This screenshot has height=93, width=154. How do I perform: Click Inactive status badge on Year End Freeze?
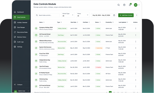(x=98, y=67)
